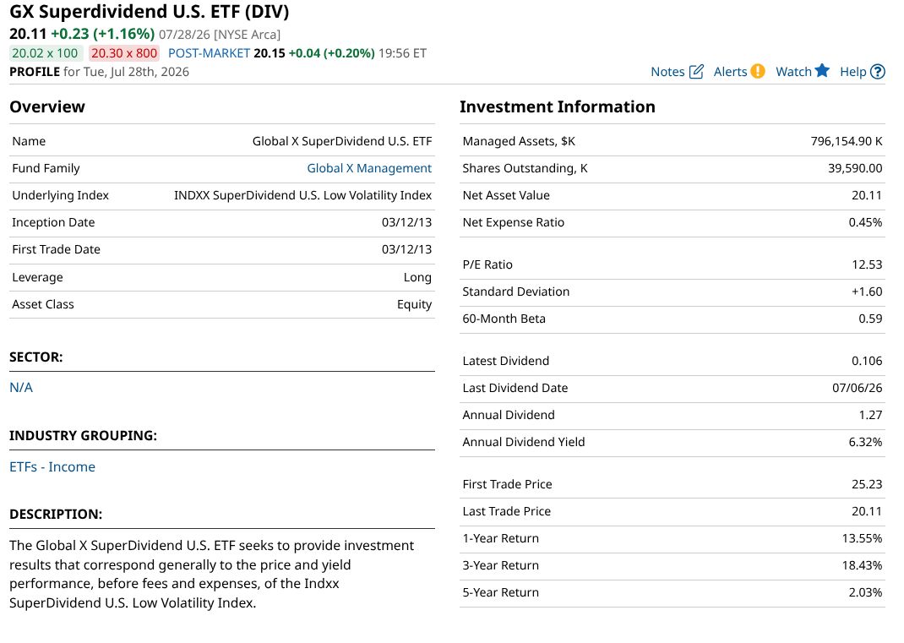Viewport: 904px width, 643px height.
Task: Click the Net Expense Ratio row
Action: (x=673, y=222)
